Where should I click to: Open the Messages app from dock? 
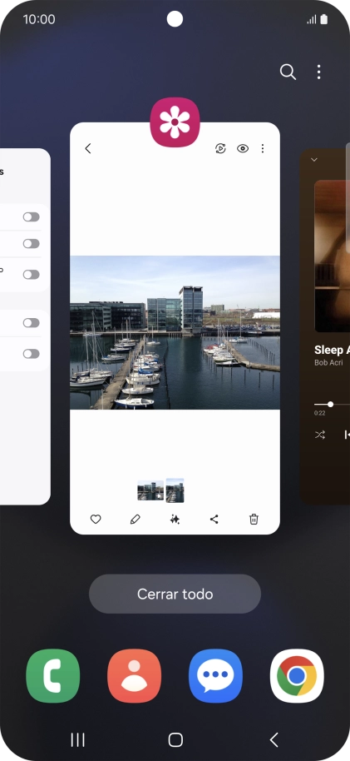[215, 675]
